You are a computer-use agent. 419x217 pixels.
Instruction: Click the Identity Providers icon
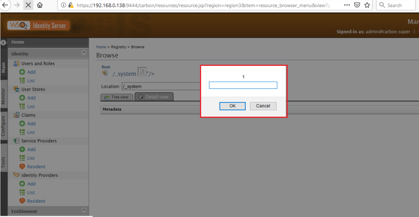point(16,175)
